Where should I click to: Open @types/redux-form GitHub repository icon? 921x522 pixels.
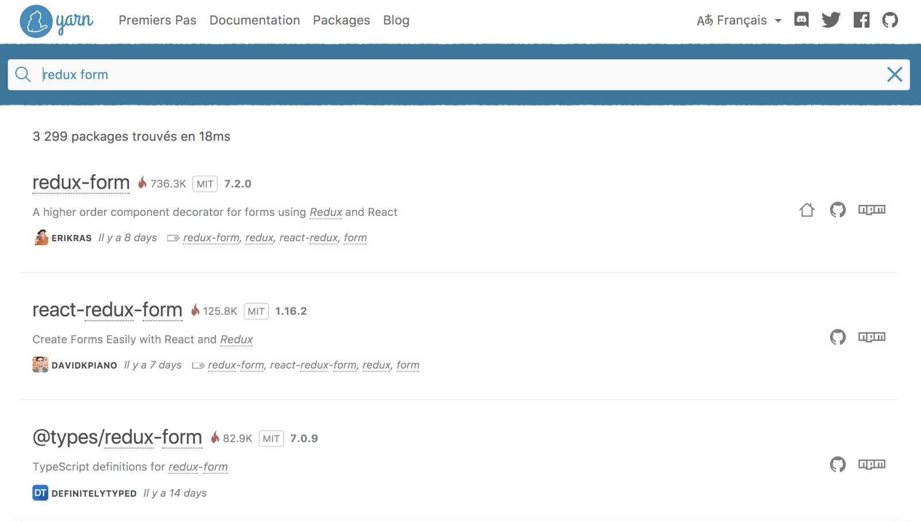[x=838, y=464]
